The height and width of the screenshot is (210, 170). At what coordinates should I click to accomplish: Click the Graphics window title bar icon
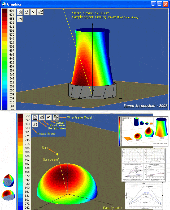point(4,4)
